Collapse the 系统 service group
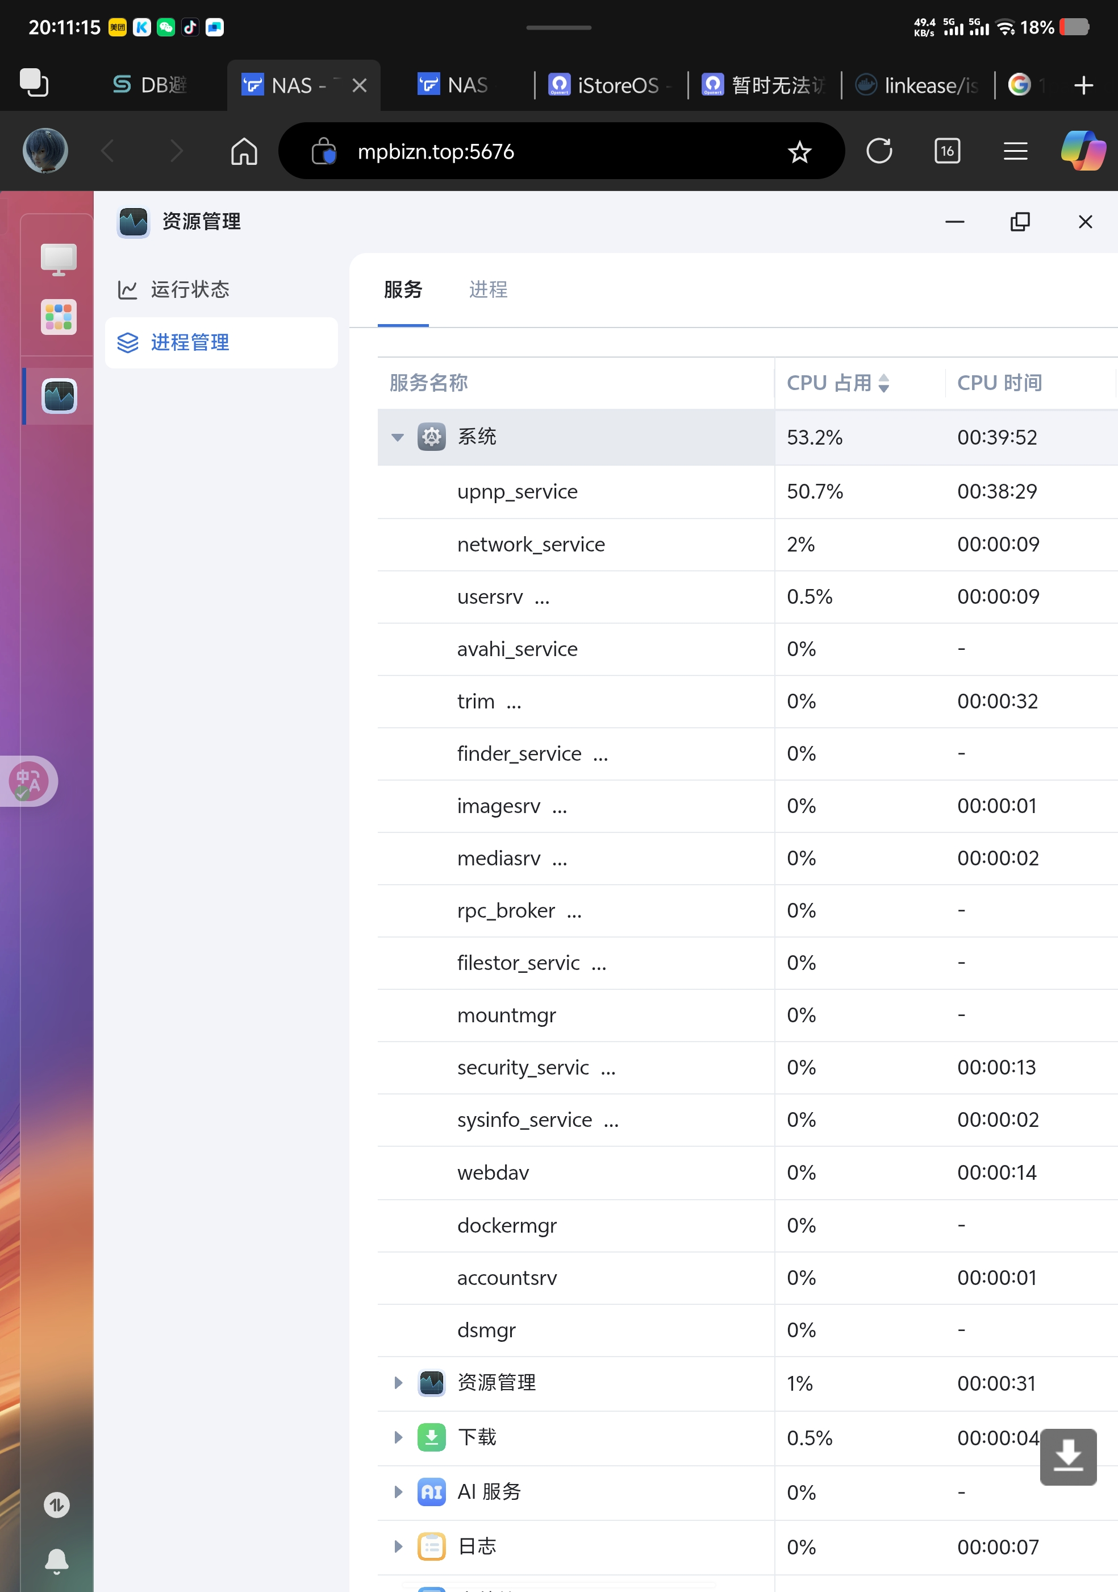The height and width of the screenshot is (1592, 1118). coord(397,438)
